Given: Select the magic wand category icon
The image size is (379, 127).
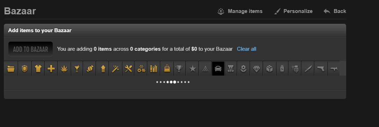Looking at the screenshot, I should tap(116, 69).
